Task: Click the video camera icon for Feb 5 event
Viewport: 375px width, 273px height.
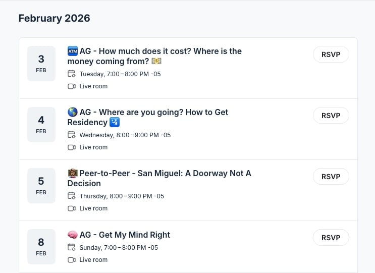Action: tap(71, 208)
